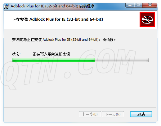This screenshot has height=126, width=161.
Task: Click the 状态: label
Action: click(16, 54)
